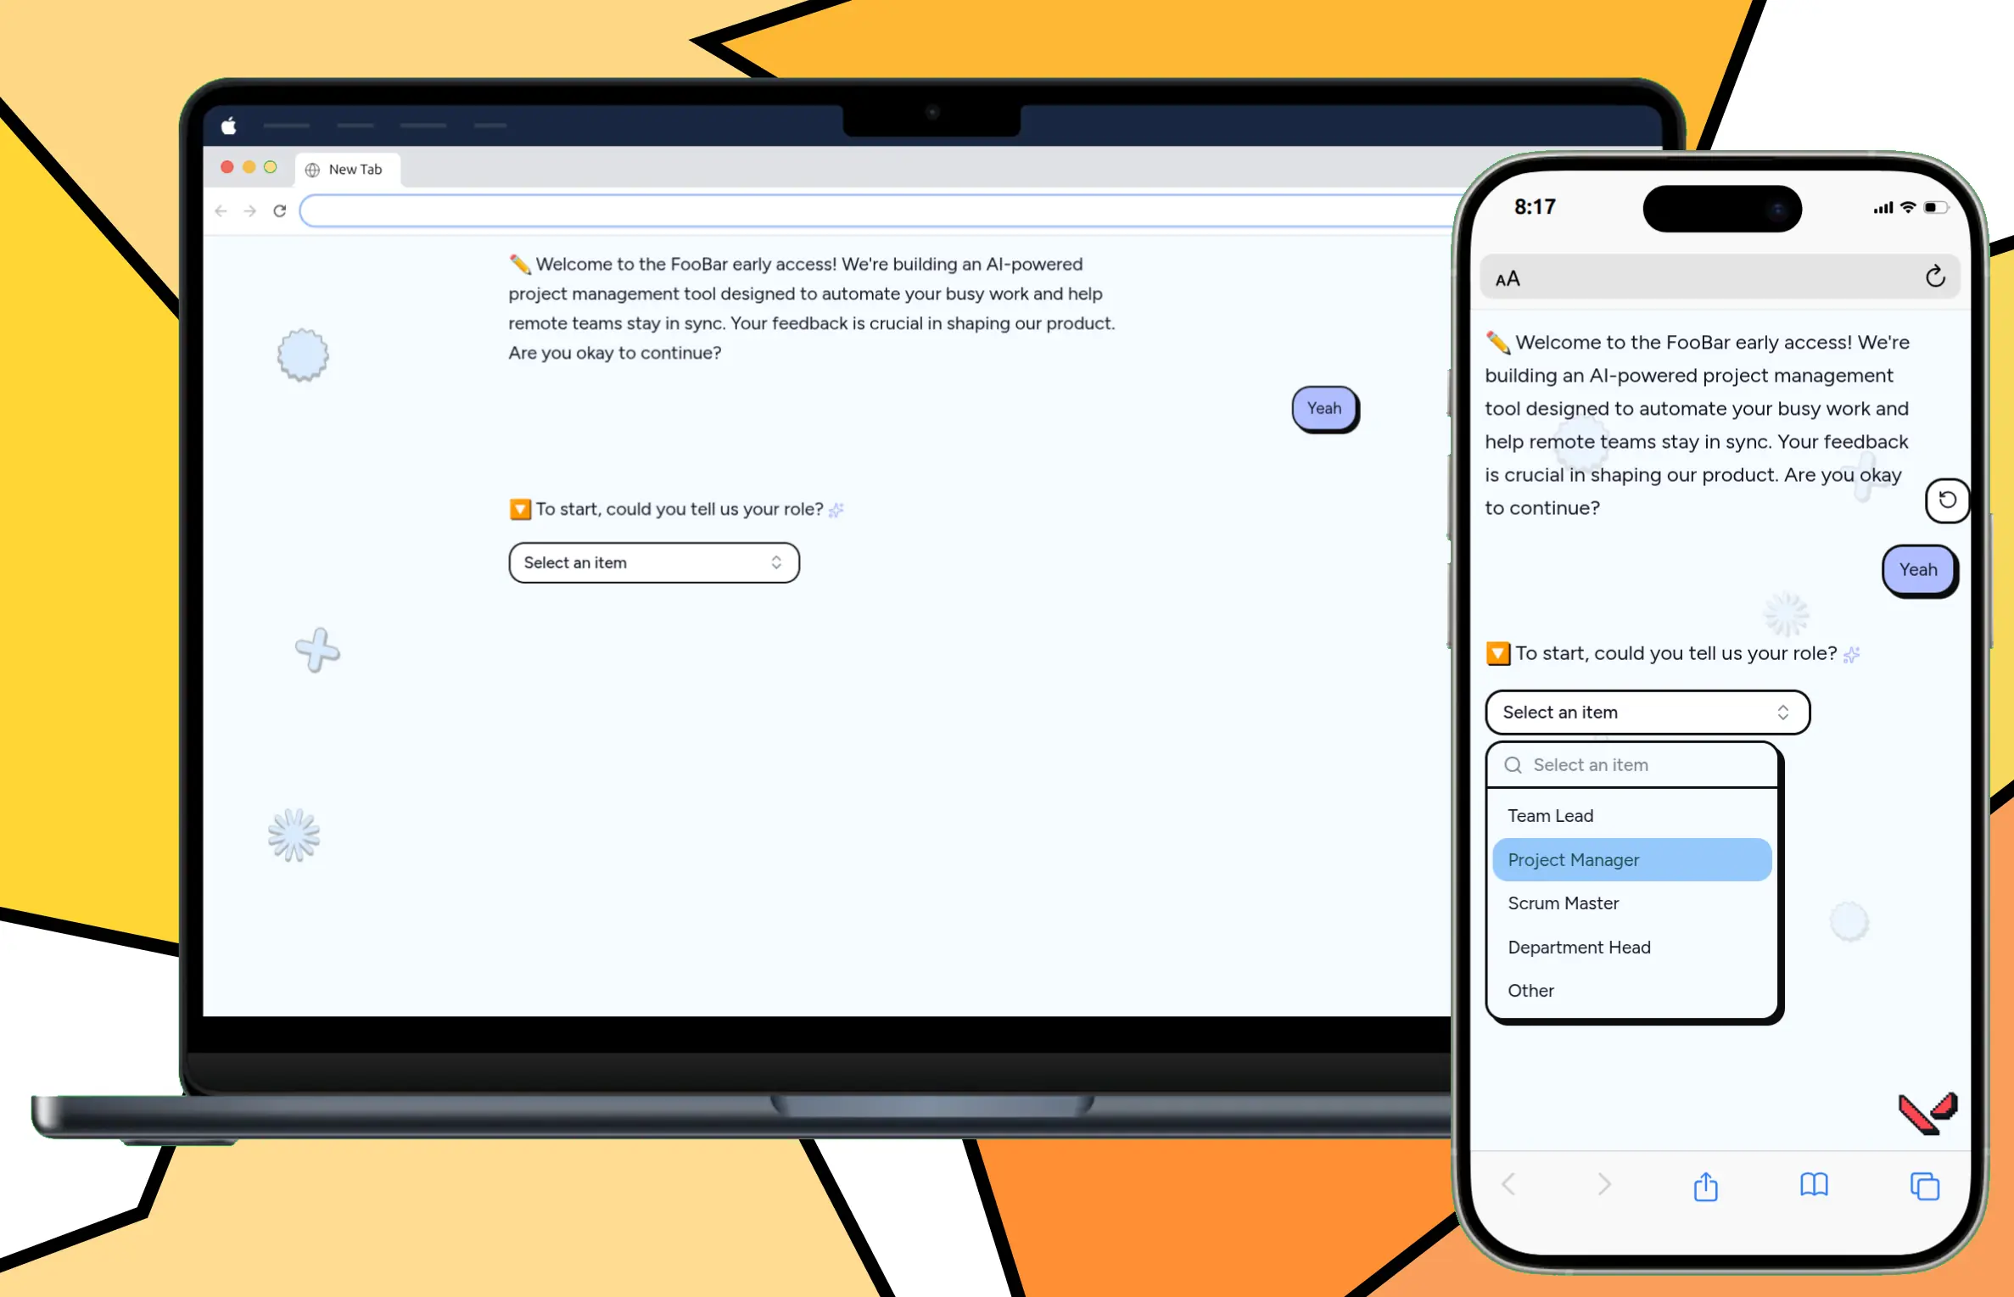Tap the pencil emoji in phone welcome message
This screenshot has height=1297, width=2014.
pos(1498,343)
